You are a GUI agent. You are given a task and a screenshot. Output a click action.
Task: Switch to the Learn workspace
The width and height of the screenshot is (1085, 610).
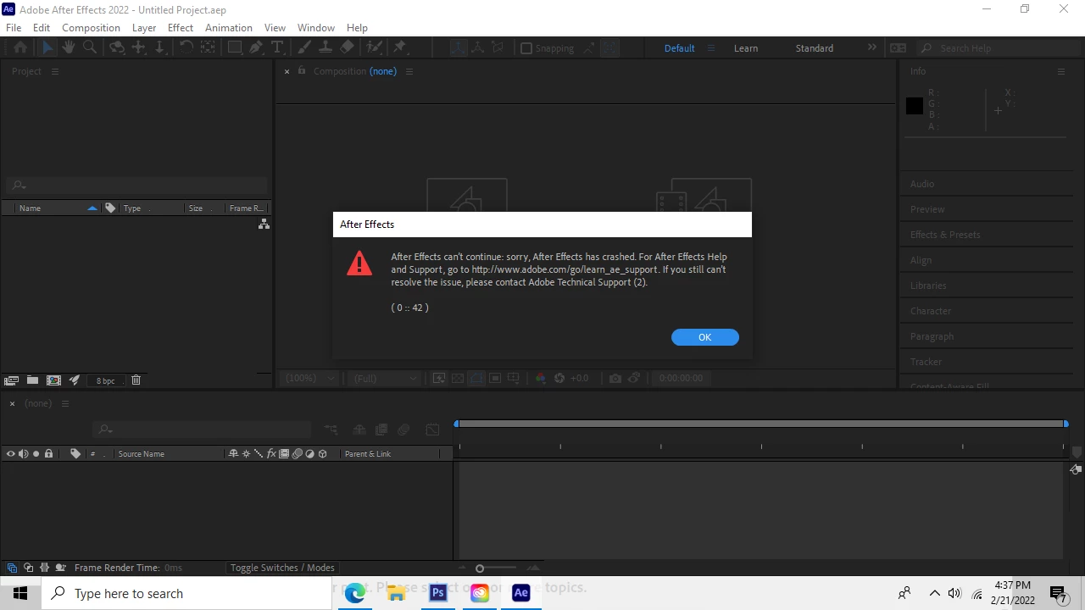coord(746,48)
